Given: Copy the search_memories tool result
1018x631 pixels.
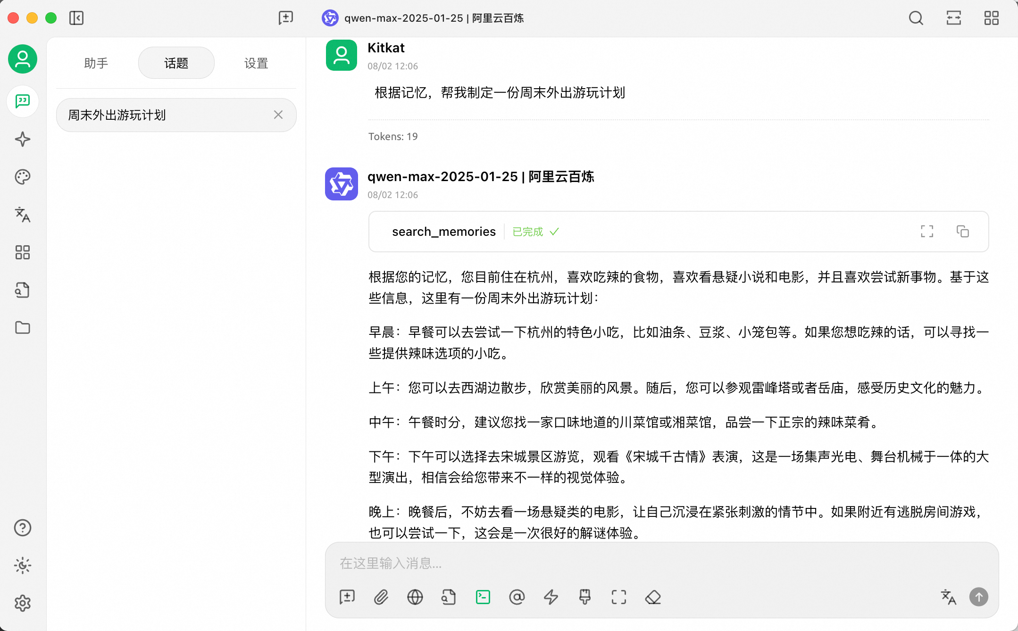Looking at the screenshot, I should pyautogui.click(x=963, y=232).
